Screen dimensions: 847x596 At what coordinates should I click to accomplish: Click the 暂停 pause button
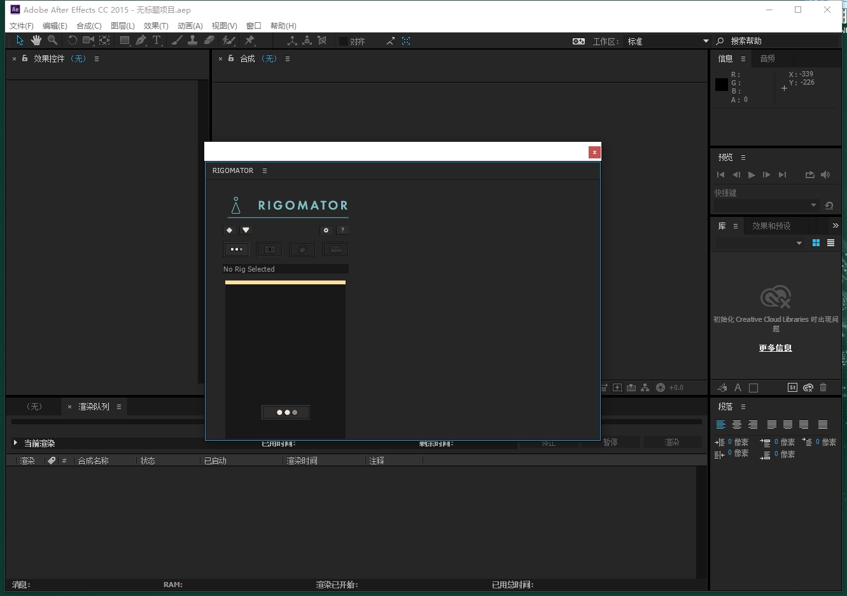pyautogui.click(x=610, y=442)
